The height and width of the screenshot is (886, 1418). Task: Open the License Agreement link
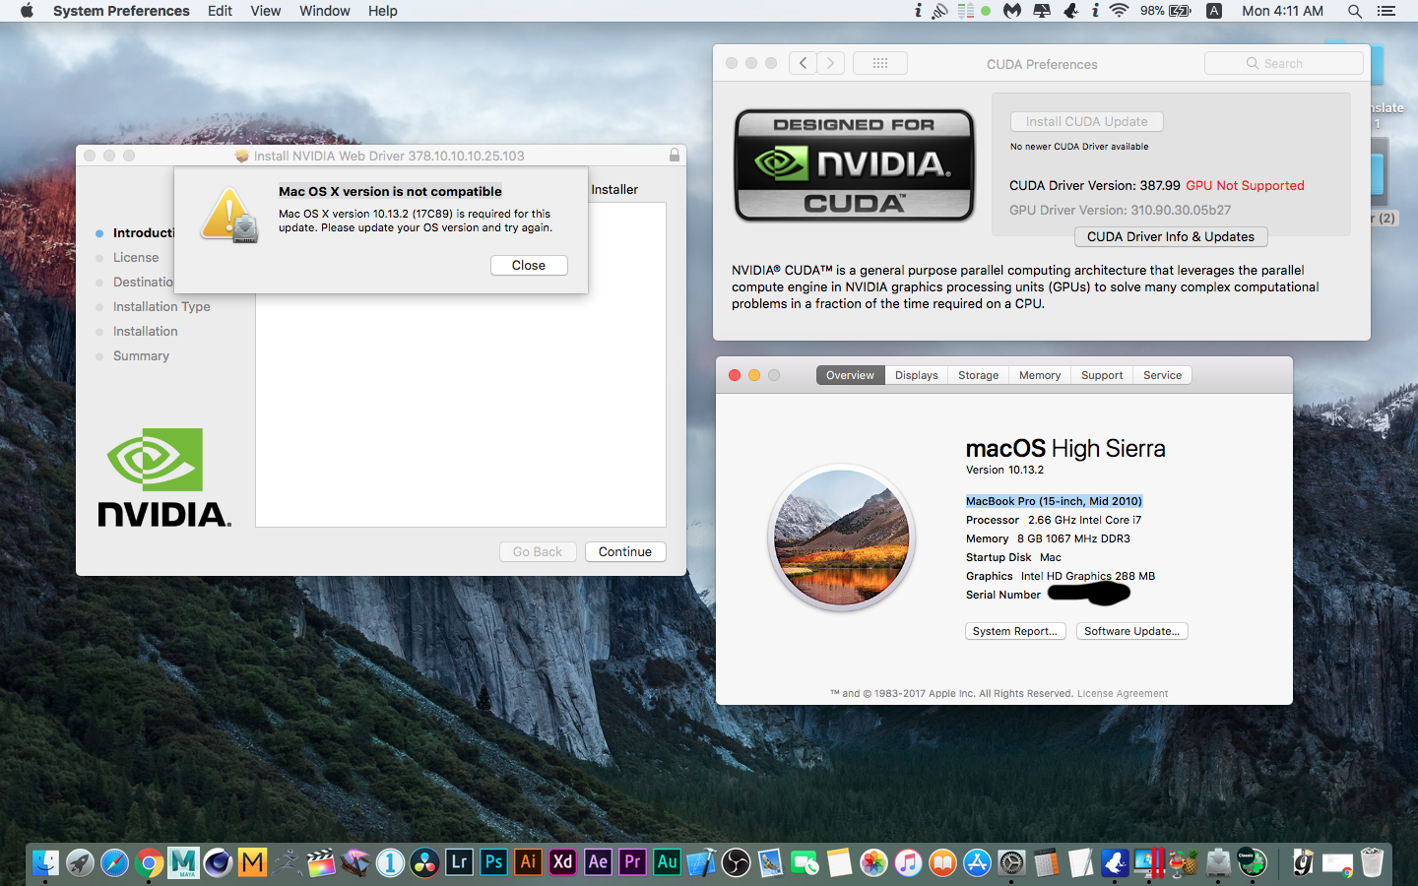pyautogui.click(x=1123, y=693)
